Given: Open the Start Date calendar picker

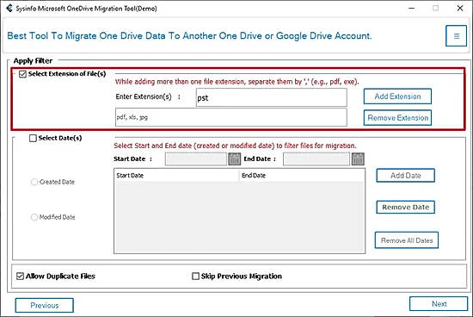Looking at the screenshot, I should click(x=235, y=159).
